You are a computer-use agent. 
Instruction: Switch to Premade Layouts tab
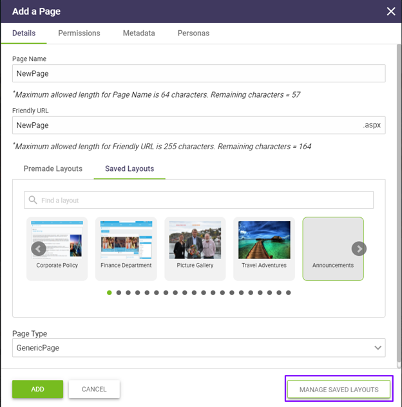pyautogui.click(x=53, y=168)
